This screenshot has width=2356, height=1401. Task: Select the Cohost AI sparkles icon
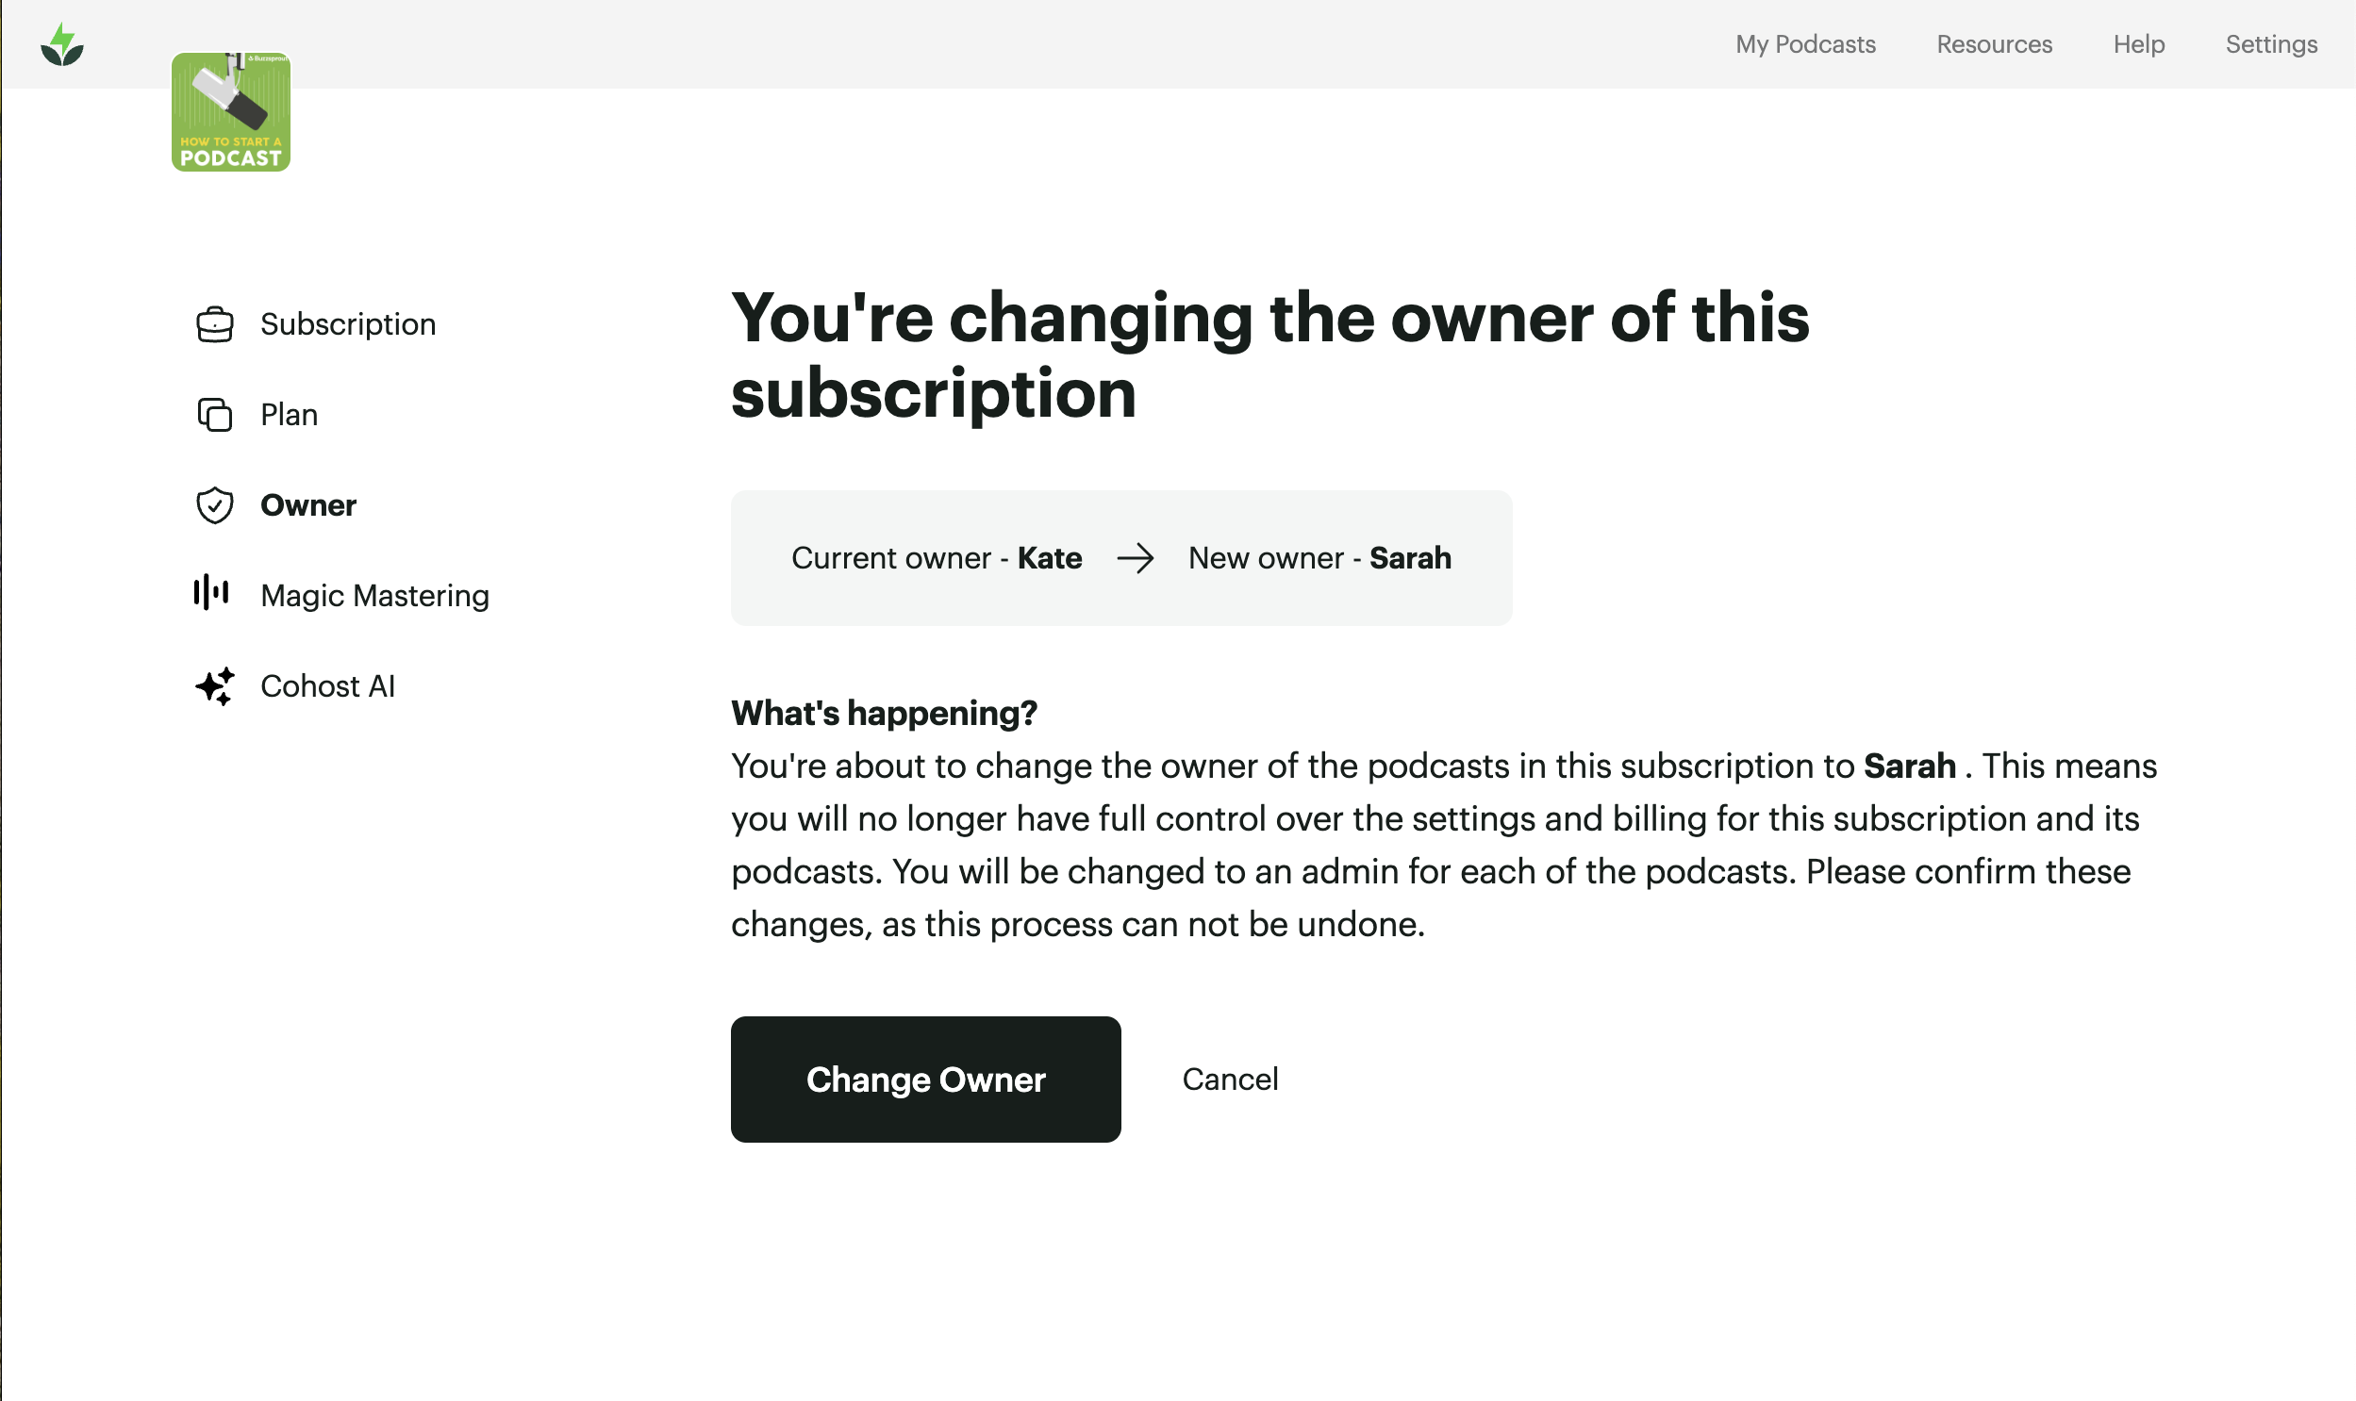pyautogui.click(x=215, y=685)
